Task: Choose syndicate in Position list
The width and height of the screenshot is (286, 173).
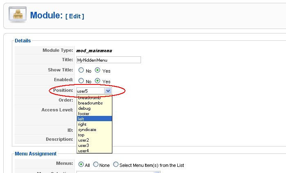Action: coord(94,129)
